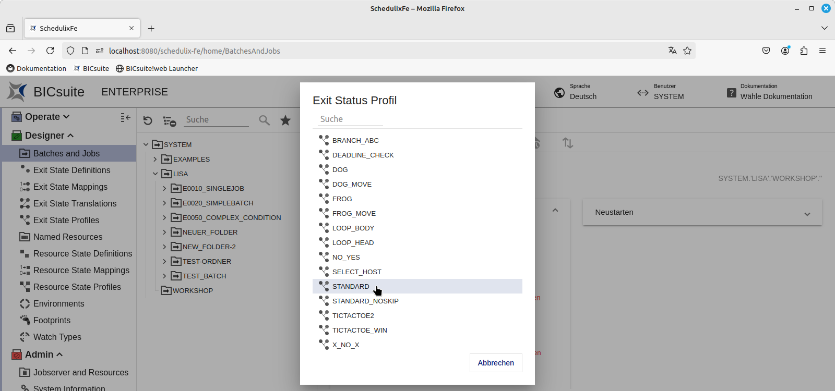Click the collapse-all tree icon
Viewport: 835px width, 391px height.
pyautogui.click(x=169, y=121)
